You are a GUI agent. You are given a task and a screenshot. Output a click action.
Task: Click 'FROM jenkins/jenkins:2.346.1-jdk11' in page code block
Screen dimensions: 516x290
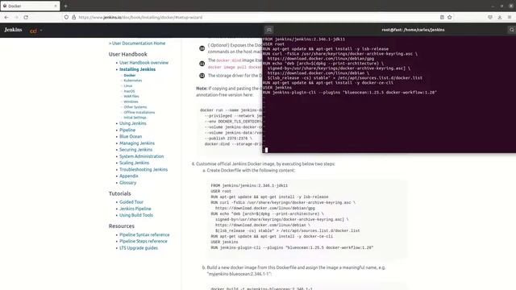click(249, 185)
